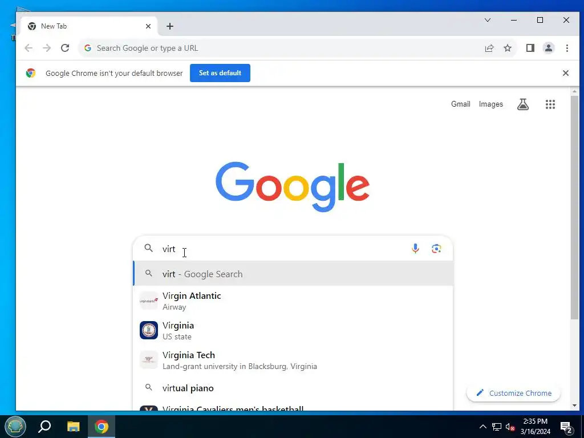Viewport: 584px width, 438px height.
Task: Click Customize Chrome button
Action: (514, 393)
